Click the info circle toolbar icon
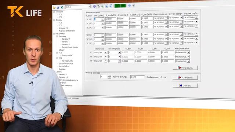Image resolution: width=235 pixels, height=132 pixels. pyautogui.click(x=134, y=5)
